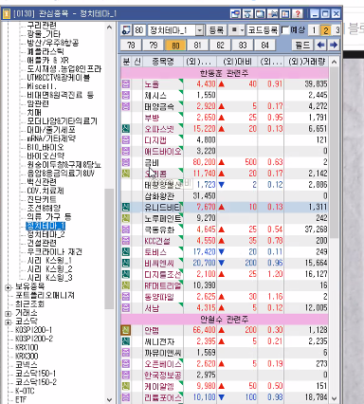
Task: Select 건설관련 in the tree
Action: 42,243
